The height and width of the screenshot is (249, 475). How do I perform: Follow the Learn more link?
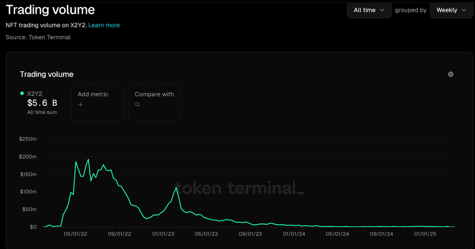(x=104, y=25)
